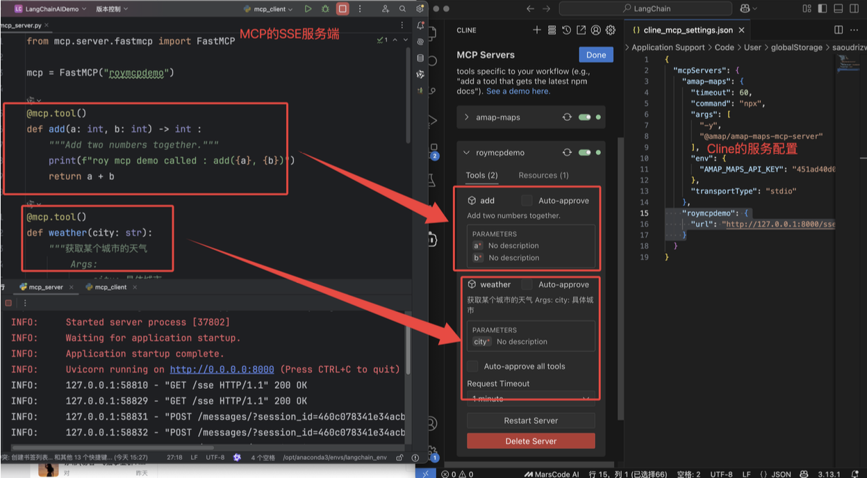The height and width of the screenshot is (478, 867).
Task: Open LangChainAIDemo project dropdown
Action: 51,9
